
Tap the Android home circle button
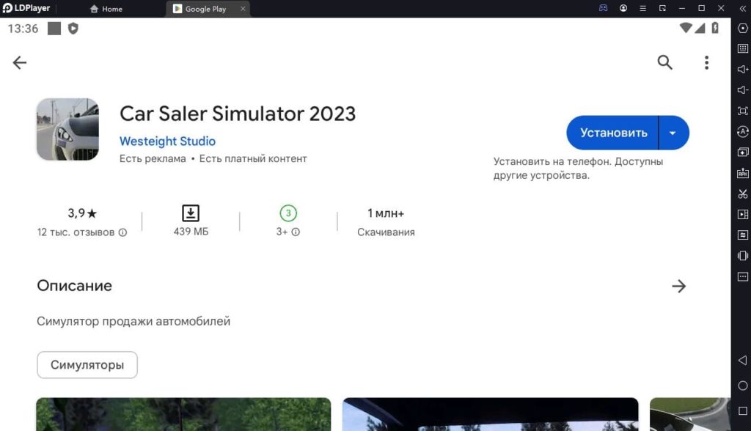742,386
